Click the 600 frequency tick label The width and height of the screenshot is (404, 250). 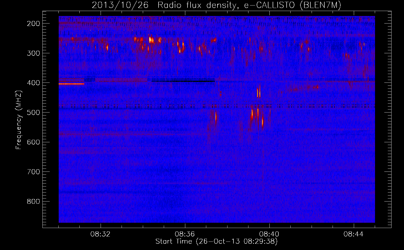[x=33, y=142]
